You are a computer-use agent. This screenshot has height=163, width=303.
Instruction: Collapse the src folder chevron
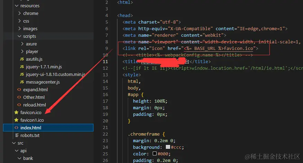[14, 143]
